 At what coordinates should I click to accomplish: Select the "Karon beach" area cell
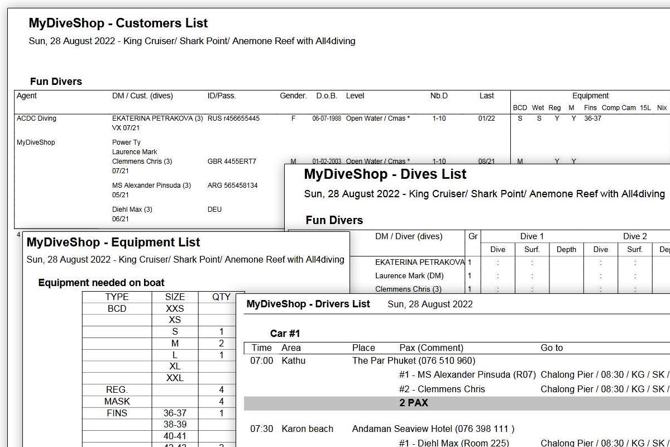307,429
